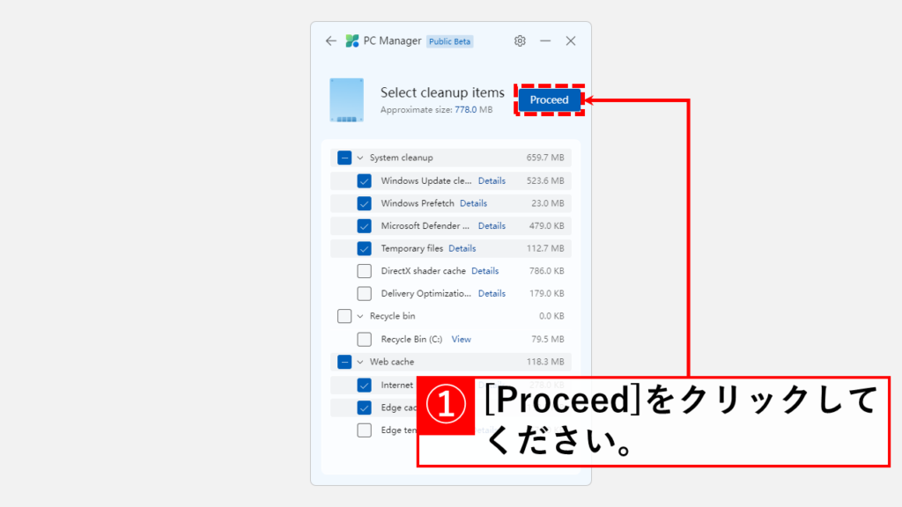Screen dimensions: 902x507
Task: Open Details for DirectX shader cache
Action: [x=485, y=271]
